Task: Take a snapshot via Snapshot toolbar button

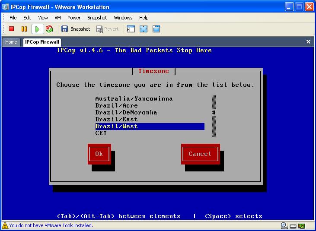Action: [76, 29]
